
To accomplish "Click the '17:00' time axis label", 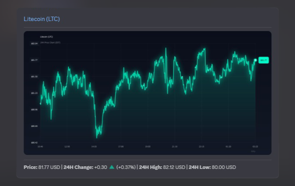I will click(x=121, y=147).
